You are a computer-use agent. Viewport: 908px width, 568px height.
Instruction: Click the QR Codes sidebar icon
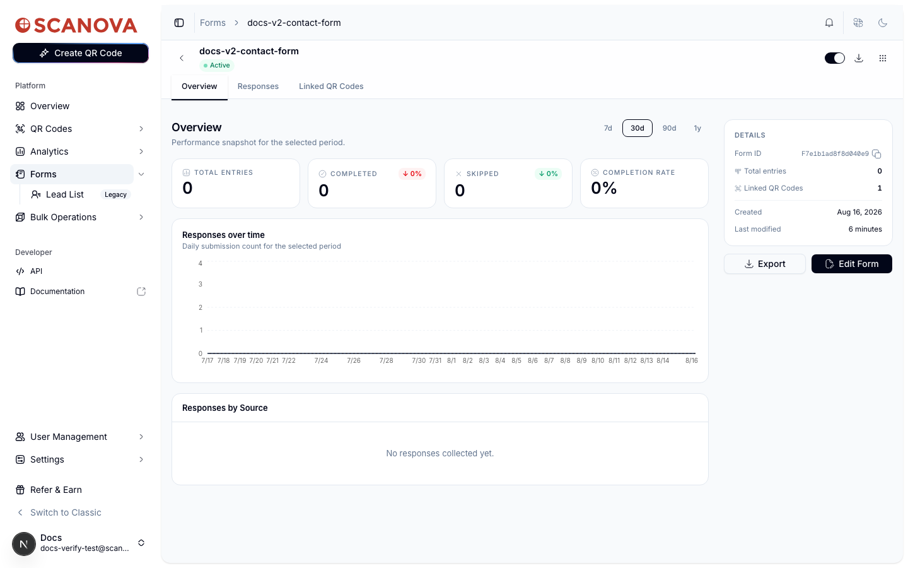(20, 129)
